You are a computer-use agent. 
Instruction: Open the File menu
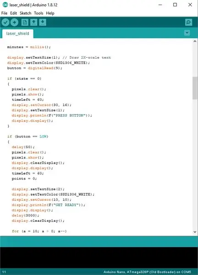click(x=5, y=13)
